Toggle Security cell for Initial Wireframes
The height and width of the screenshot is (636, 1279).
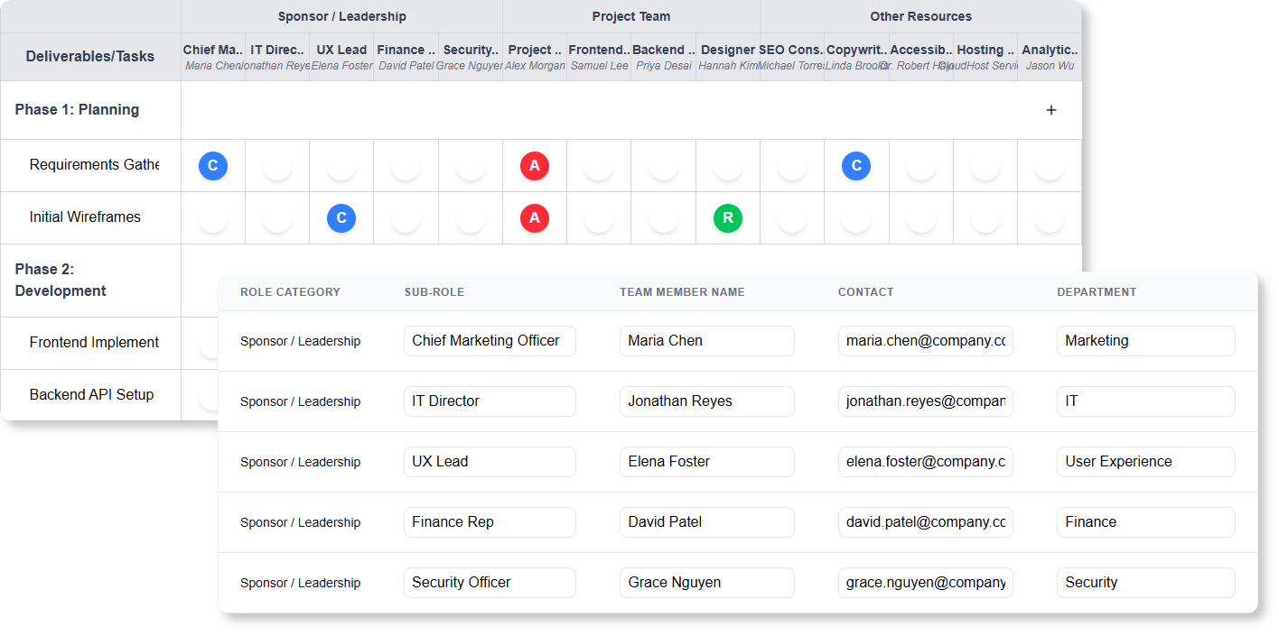point(471,217)
